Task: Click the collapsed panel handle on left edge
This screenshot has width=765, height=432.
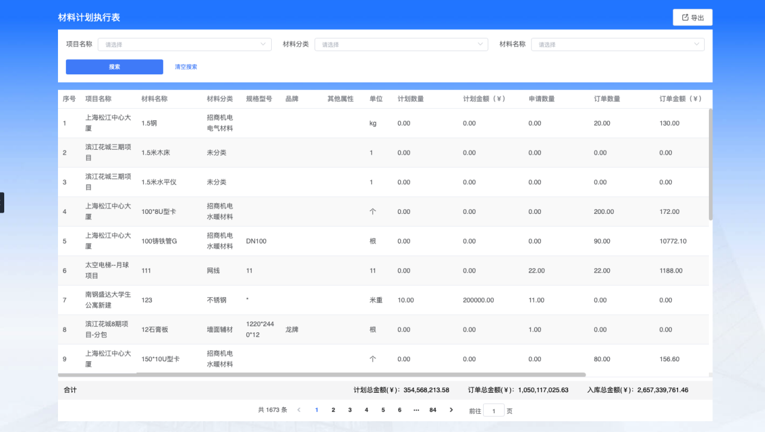Action: point(2,203)
